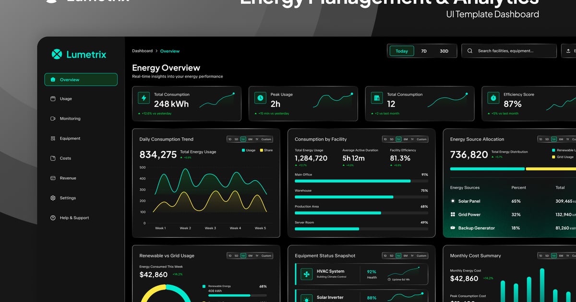Image resolution: width=576 pixels, height=302 pixels.
Task: Click the Main Office progress bar
Action: [x=361, y=181]
